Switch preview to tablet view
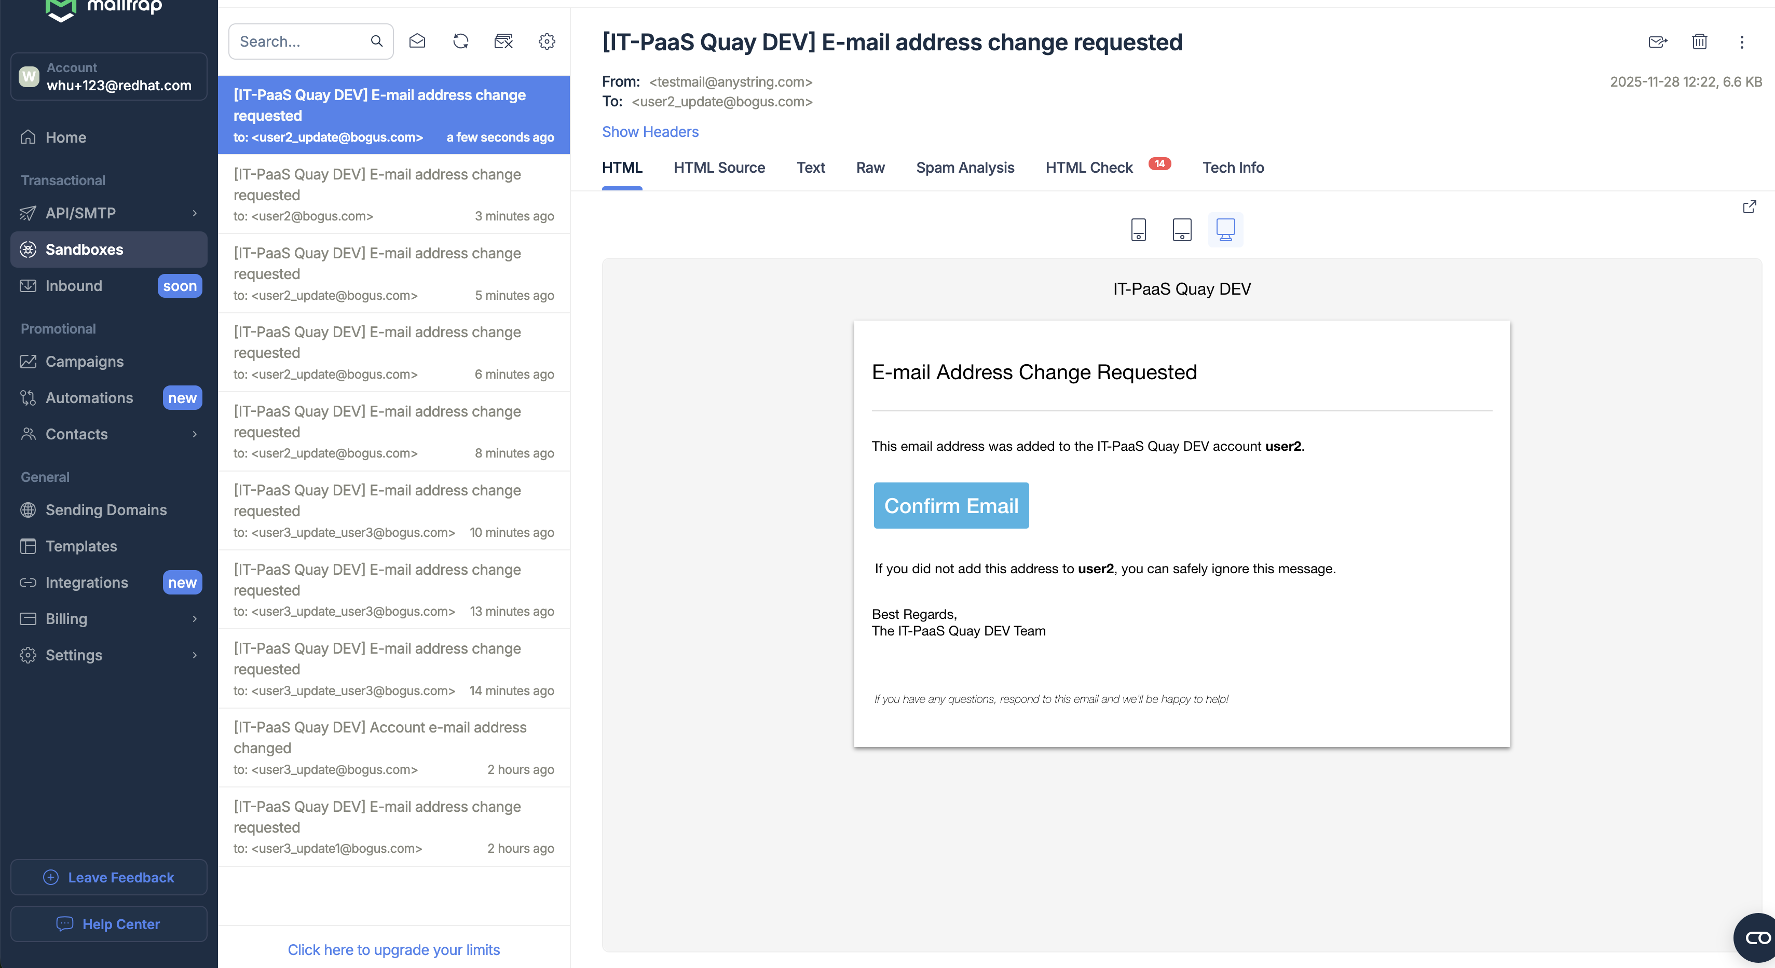 [1182, 229]
